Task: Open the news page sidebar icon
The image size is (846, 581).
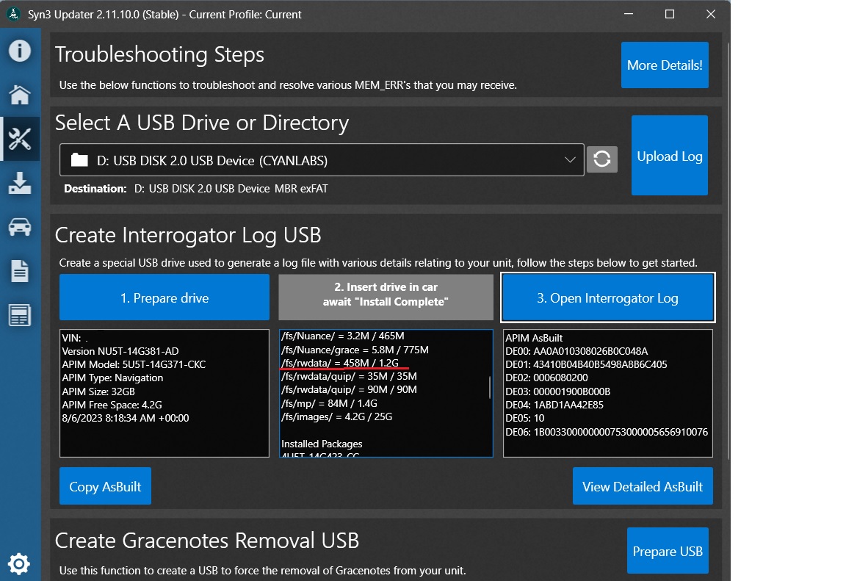Action: click(x=19, y=315)
